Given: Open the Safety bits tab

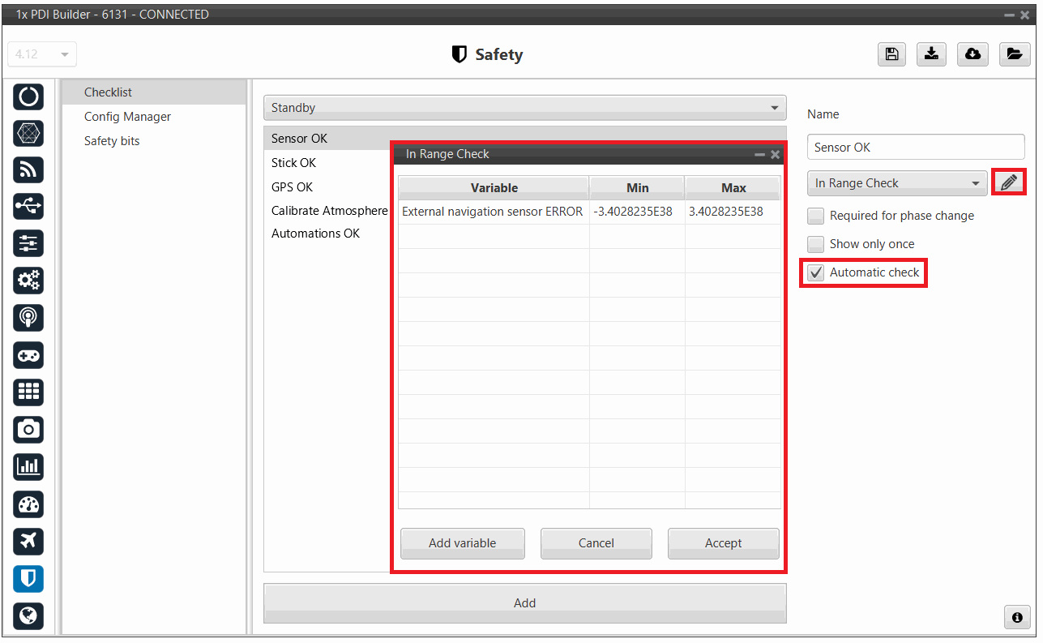Looking at the screenshot, I should (x=112, y=141).
